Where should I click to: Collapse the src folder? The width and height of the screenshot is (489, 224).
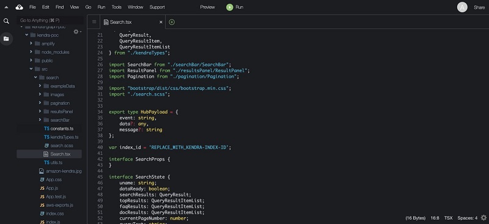31,69
